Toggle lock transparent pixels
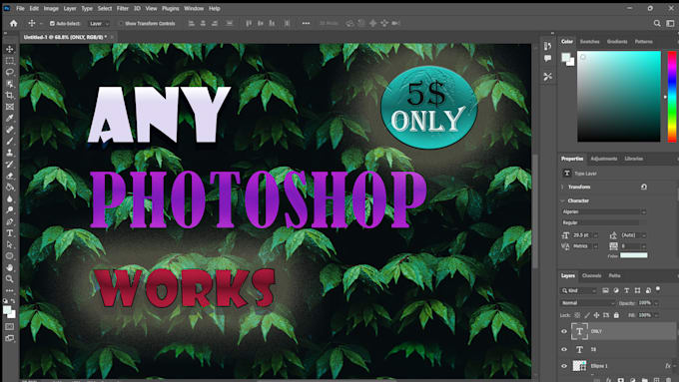 click(x=577, y=315)
